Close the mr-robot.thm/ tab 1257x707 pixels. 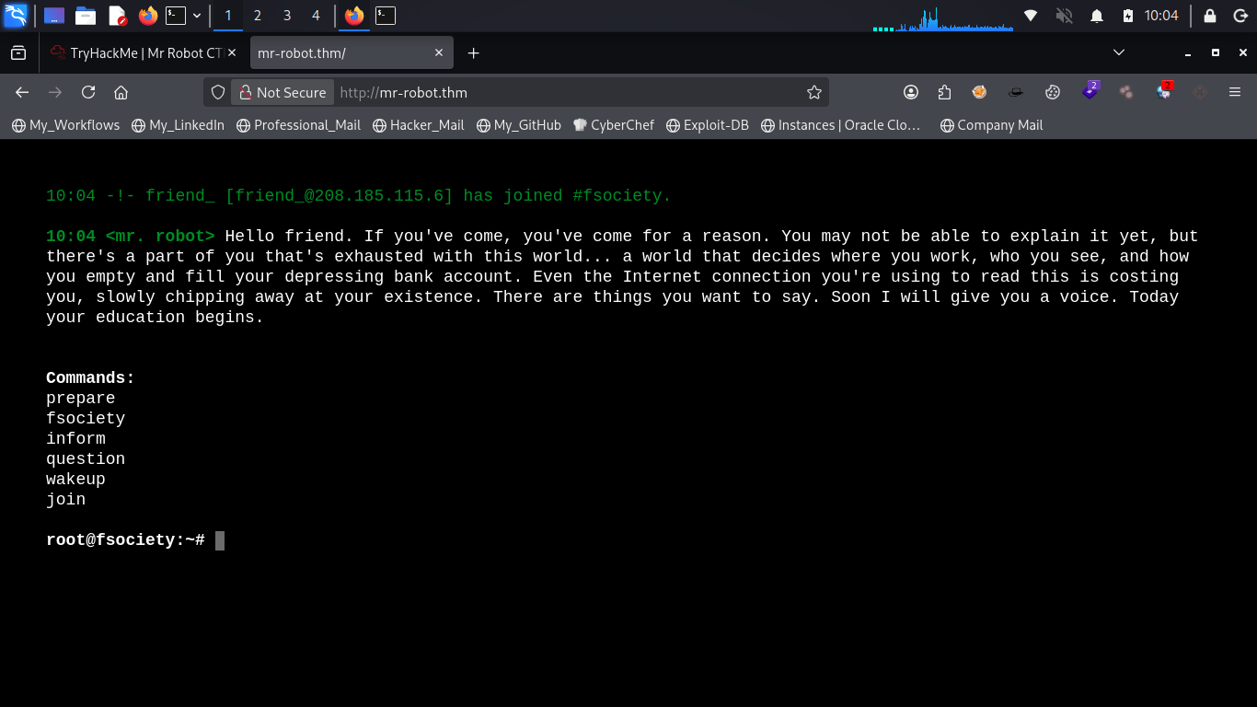tap(439, 53)
